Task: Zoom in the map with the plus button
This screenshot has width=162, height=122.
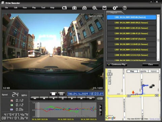Action: (109, 80)
